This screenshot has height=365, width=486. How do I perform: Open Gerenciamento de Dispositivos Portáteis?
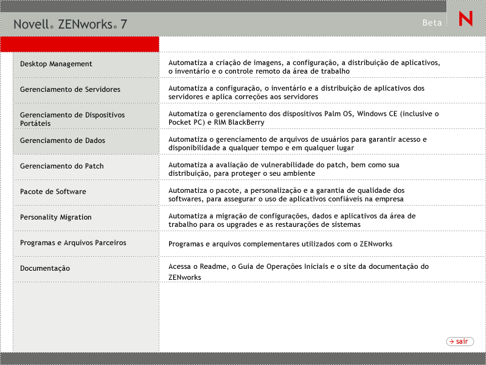86,116
